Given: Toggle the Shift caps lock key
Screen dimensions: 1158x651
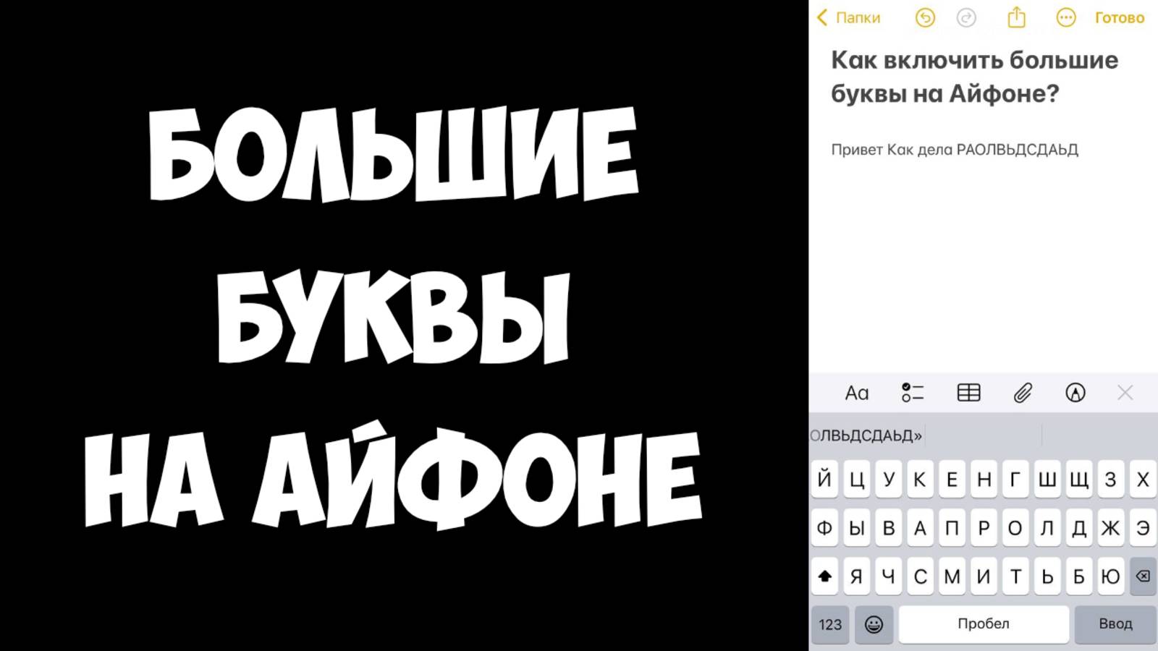Looking at the screenshot, I should 824,576.
